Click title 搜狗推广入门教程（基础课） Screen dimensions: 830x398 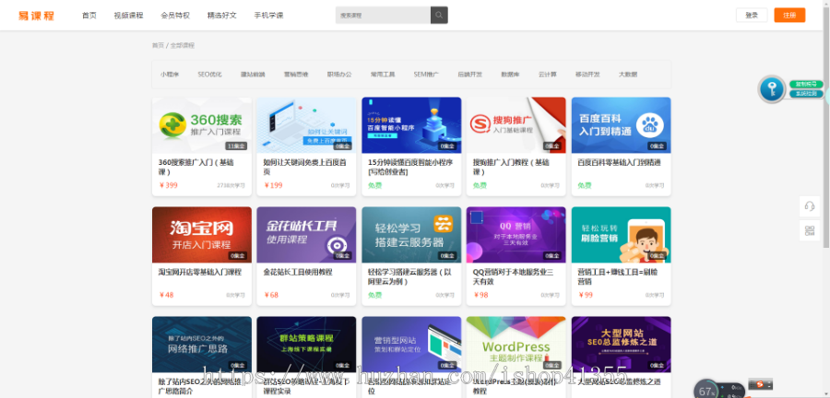(x=511, y=167)
